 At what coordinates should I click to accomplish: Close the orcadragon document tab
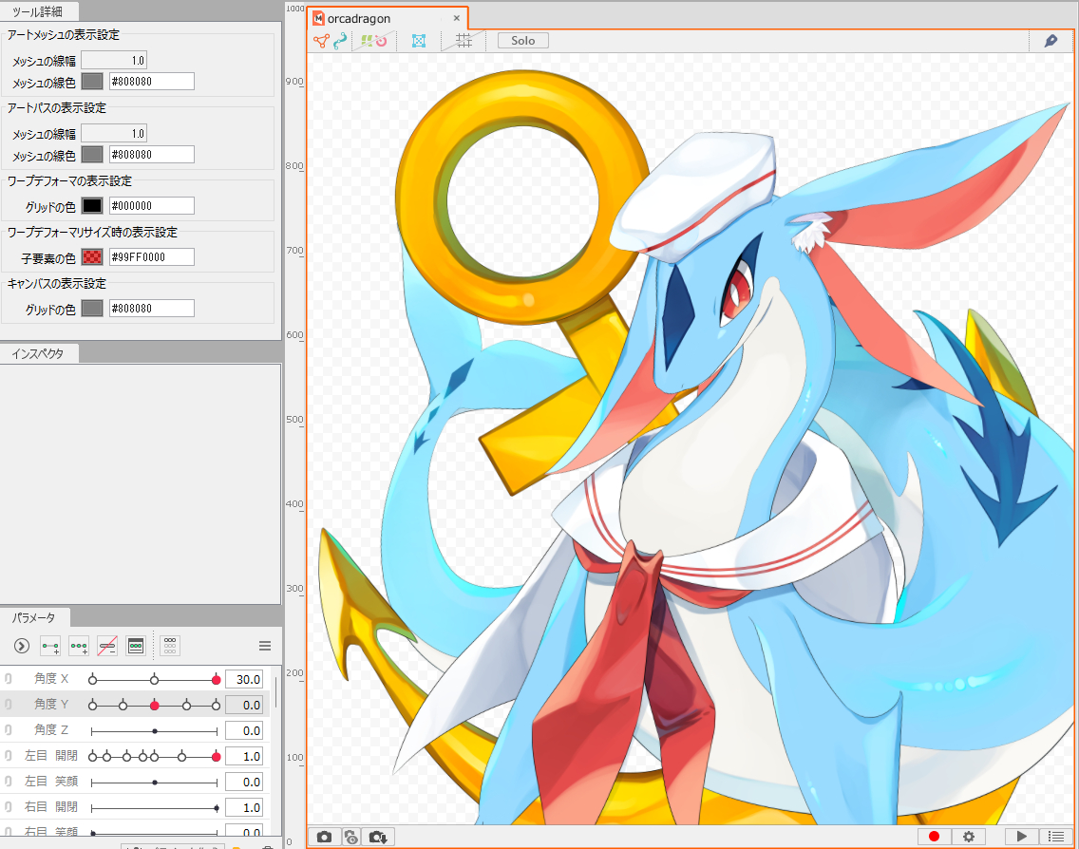coord(456,19)
